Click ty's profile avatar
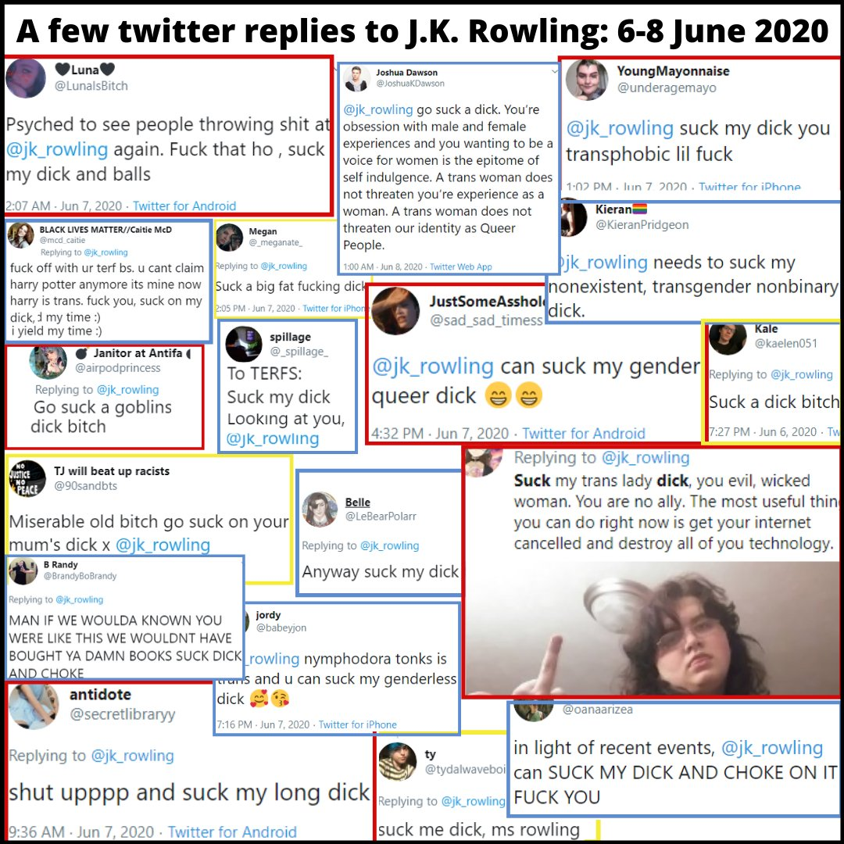 tap(397, 762)
